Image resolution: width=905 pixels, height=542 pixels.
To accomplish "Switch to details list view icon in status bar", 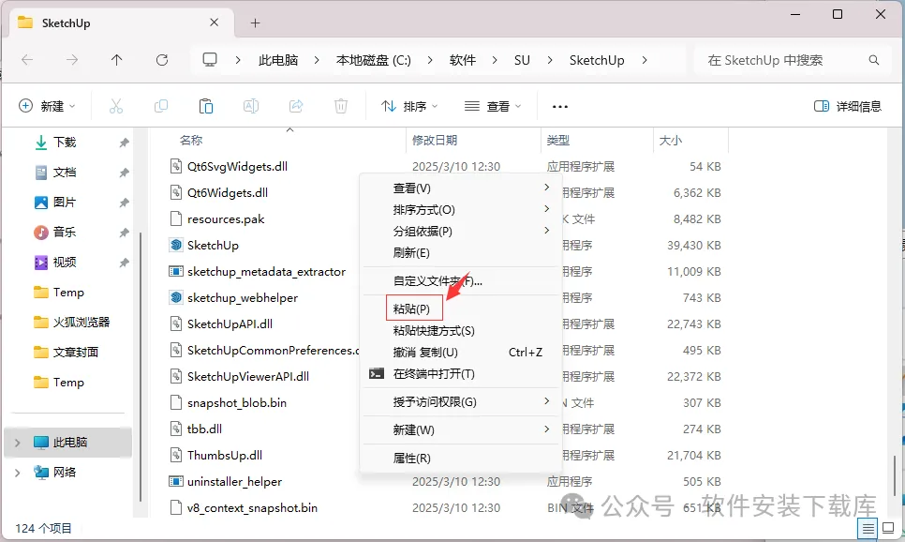I will [x=868, y=528].
